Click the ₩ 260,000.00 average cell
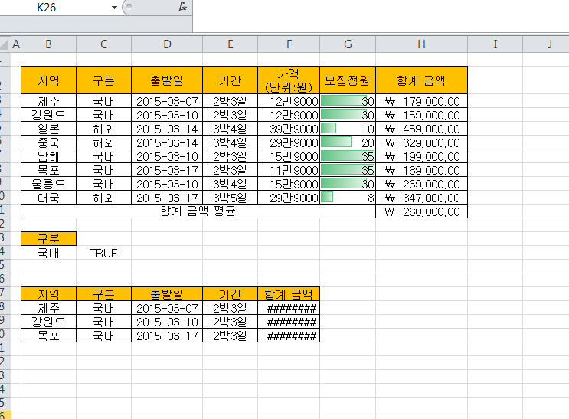 point(421,211)
